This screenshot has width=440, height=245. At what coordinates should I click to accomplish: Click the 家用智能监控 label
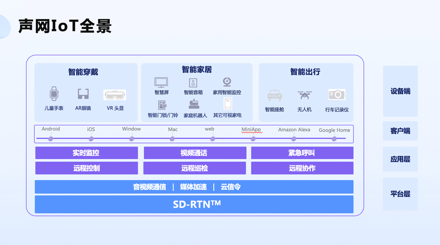[x=227, y=92]
